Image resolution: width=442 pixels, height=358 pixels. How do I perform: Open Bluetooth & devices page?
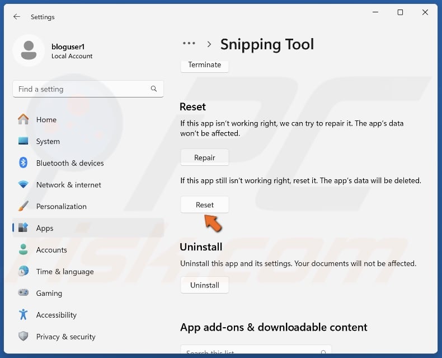click(x=88, y=163)
